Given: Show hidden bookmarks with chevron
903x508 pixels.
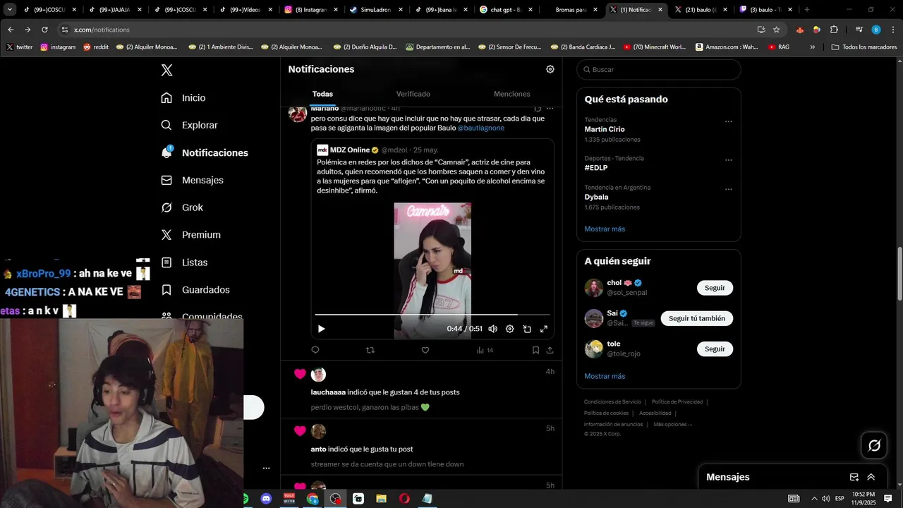Looking at the screenshot, I should point(812,47).
